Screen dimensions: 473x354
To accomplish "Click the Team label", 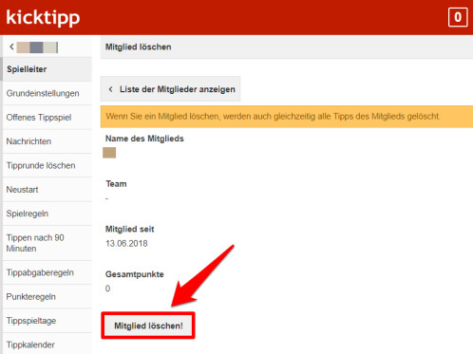I will pyautogui.click(x=116, y=184).
